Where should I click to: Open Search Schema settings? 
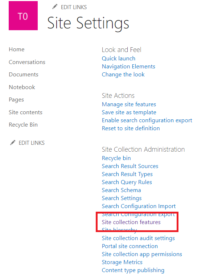coord(121,190)
